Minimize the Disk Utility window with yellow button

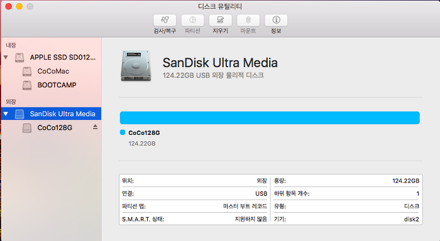tap(19, 6)
